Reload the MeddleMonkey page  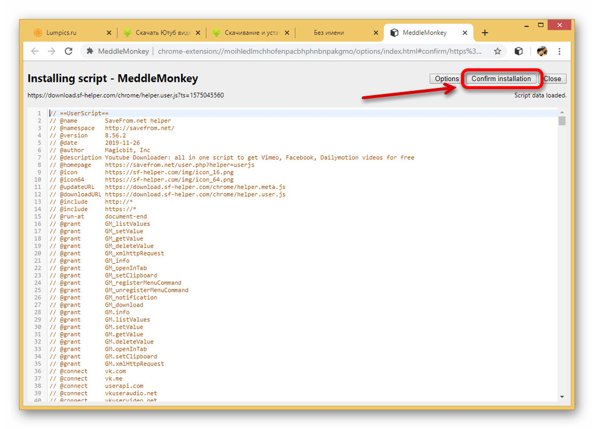[x=68, y=51]
